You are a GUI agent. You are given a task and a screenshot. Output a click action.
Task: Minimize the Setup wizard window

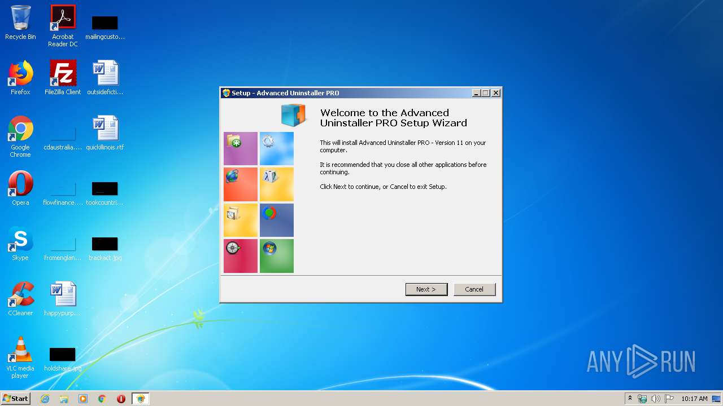pyautogui.click(x=476, y=93)
